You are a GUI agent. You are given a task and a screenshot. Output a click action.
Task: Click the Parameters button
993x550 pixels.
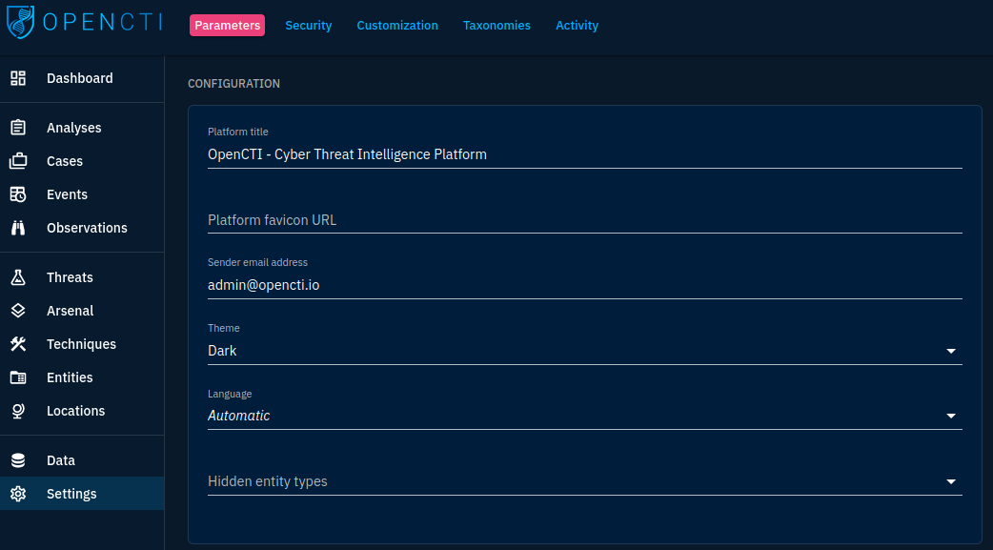click(x=227, y=26)
